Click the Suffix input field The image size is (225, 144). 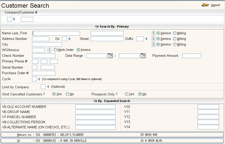pos(140,39)
